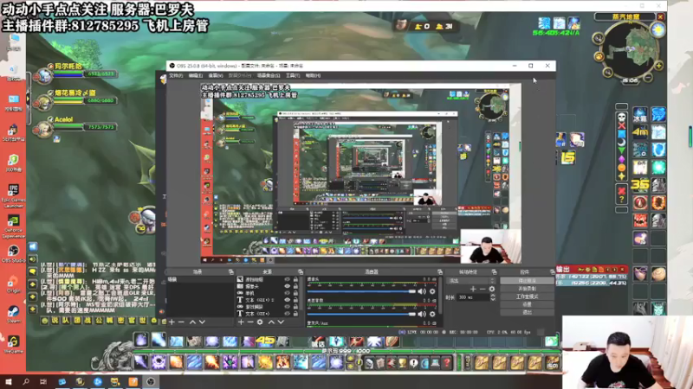Open the 文件(F) menu in OBS
This screenshot has width=693, height=389.
pos(176,76)
